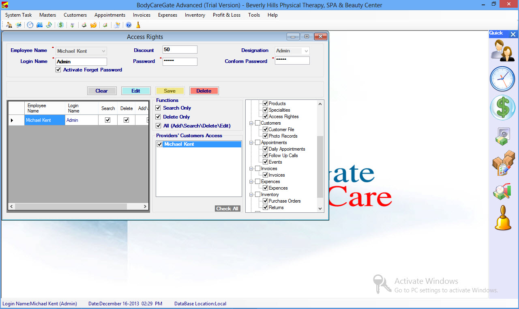Uncheck the Search Only function checkbox
Screen dimensions: 519x309
click(x=158, y=108)
